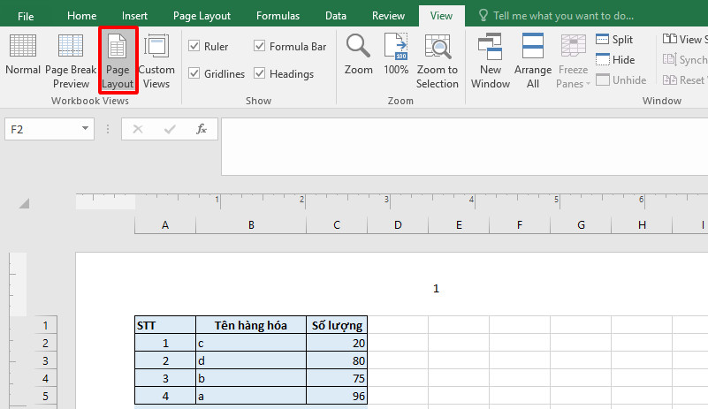
Task: Click the cell containing b
Action: coord(251,378)
